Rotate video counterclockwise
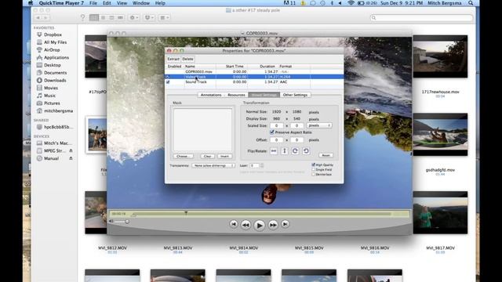The image size is (502, 282). 306,151
